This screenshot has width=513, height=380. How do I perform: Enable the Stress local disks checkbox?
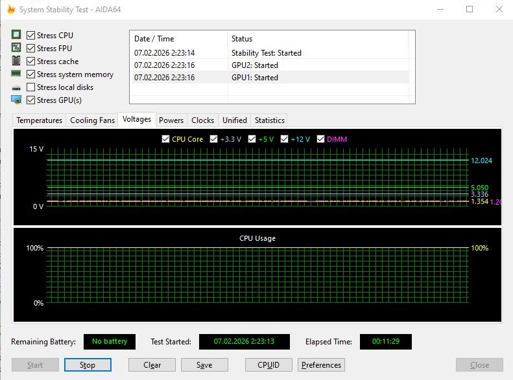coord(30,87)
